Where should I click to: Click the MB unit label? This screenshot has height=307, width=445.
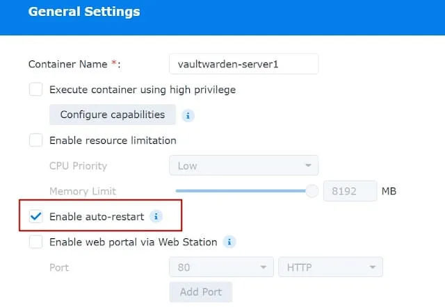389,191
